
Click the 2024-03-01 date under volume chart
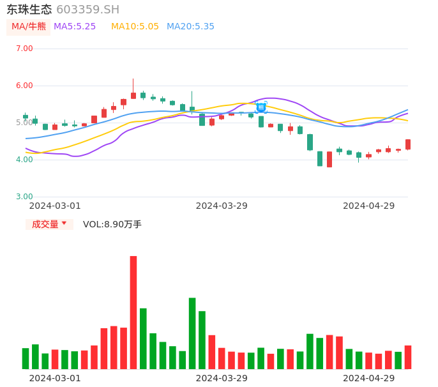pyautogui.click(x=55, y=378)
